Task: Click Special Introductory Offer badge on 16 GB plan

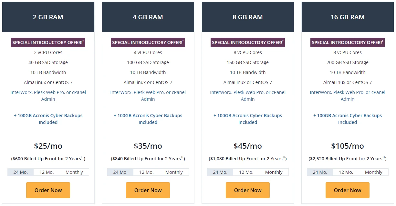Action: click(347, 42)
